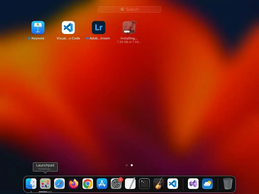259x194 pixels.
Task: Focus the Launchpad Search field
Action: point(129,9)
